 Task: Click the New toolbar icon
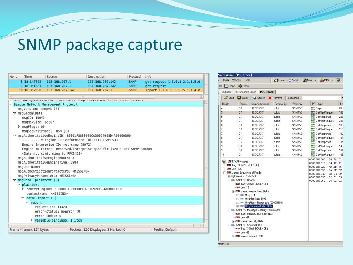[x=305, y=80]
